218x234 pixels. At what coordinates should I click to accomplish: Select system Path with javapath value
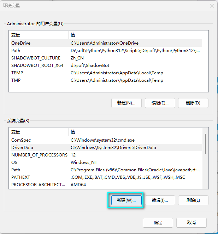pyautogui.click(x=106, y=170)
